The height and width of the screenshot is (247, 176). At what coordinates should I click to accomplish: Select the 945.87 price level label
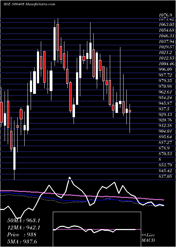coord(165,103)
